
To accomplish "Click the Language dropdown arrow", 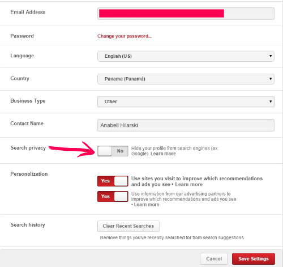I will tap(271, 56).
